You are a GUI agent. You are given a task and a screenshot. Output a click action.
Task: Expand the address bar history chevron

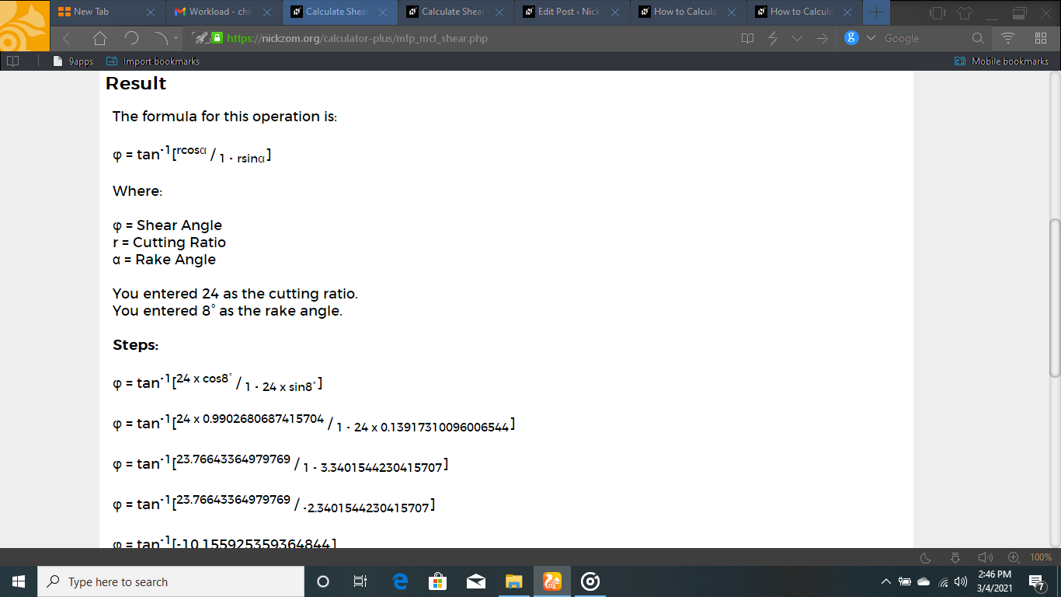[x=798, y=38]
